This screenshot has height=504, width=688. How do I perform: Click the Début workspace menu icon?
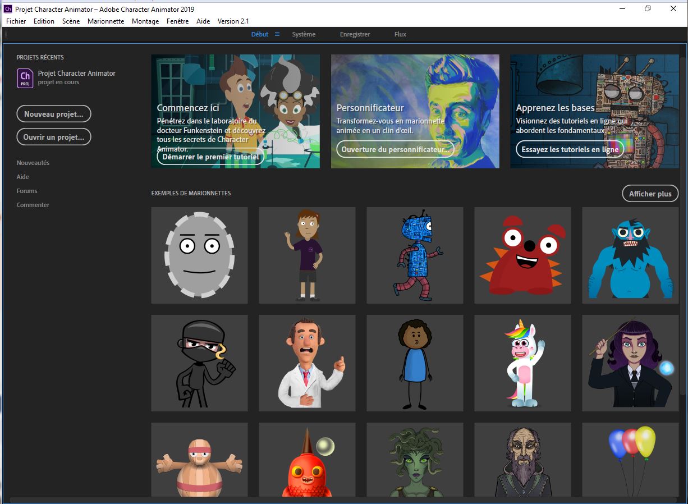point(277,34)
